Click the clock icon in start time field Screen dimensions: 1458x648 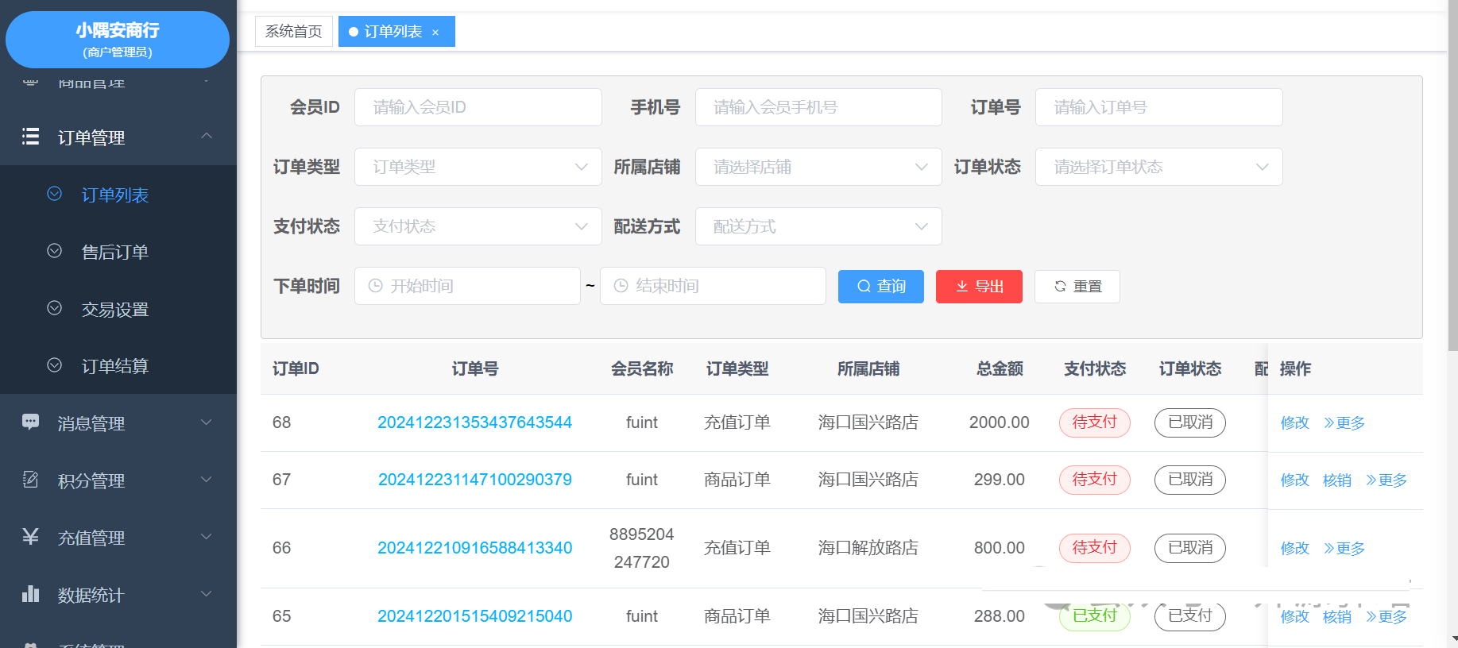pyautogui.click(x=376, y=286)
